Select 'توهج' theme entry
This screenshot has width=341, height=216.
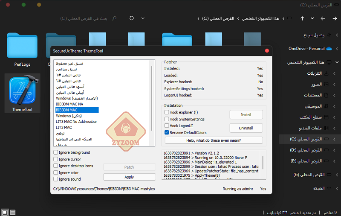pyautogui.click(x=60, y=133)
